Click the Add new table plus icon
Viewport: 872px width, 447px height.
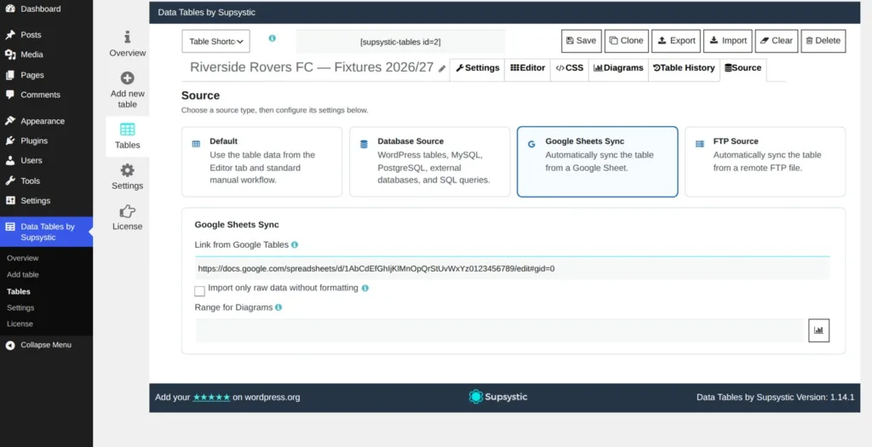[128, 77]
